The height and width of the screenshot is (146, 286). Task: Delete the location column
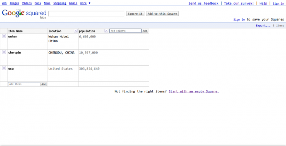76,31
